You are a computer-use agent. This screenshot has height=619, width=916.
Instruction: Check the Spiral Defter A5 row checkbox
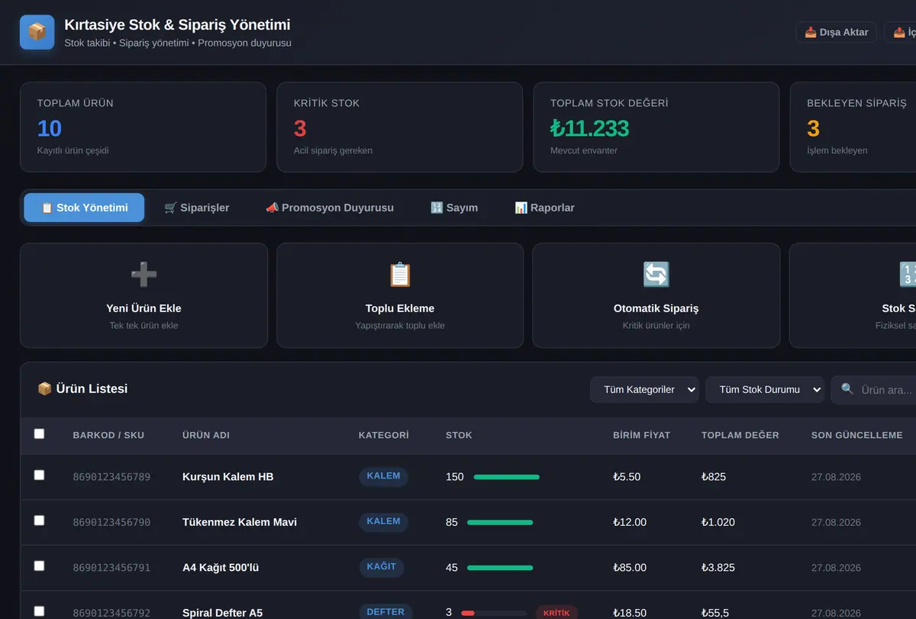pyautogui.click(x=39, y=611)
